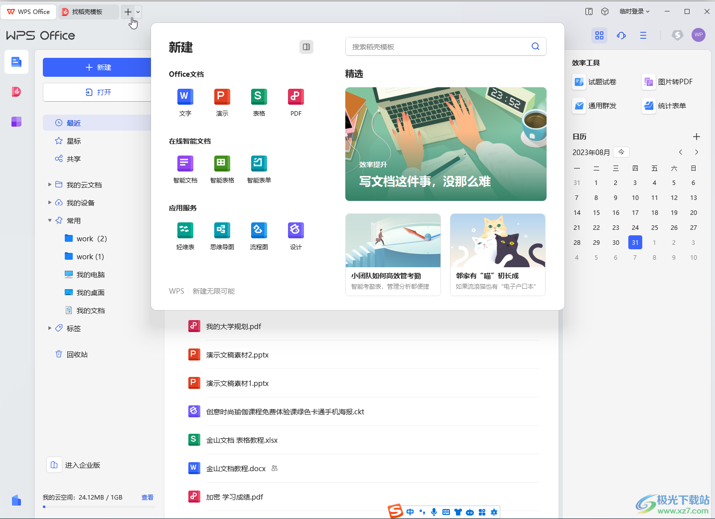
Task: Select calendar date 31 highlighted
Action: point(635,242)
